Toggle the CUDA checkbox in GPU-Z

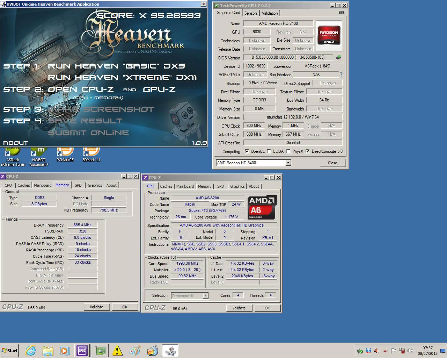coord(269,151)
